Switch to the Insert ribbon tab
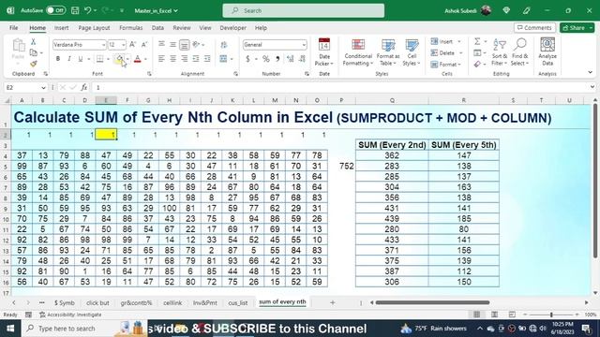 point(61,28)
